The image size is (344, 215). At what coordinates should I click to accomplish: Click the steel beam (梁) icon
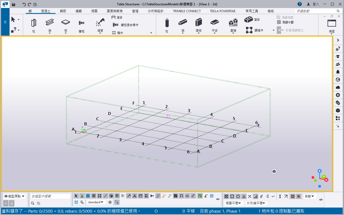click(50, 22)
